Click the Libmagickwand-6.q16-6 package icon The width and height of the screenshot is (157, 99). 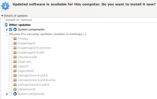click(15, 85)
